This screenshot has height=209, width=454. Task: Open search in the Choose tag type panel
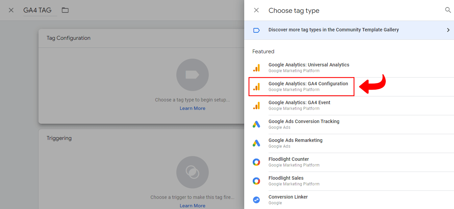click(x=449, y=10)
